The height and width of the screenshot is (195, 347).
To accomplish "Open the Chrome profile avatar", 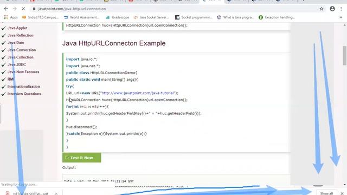I will tap(332, 9).
